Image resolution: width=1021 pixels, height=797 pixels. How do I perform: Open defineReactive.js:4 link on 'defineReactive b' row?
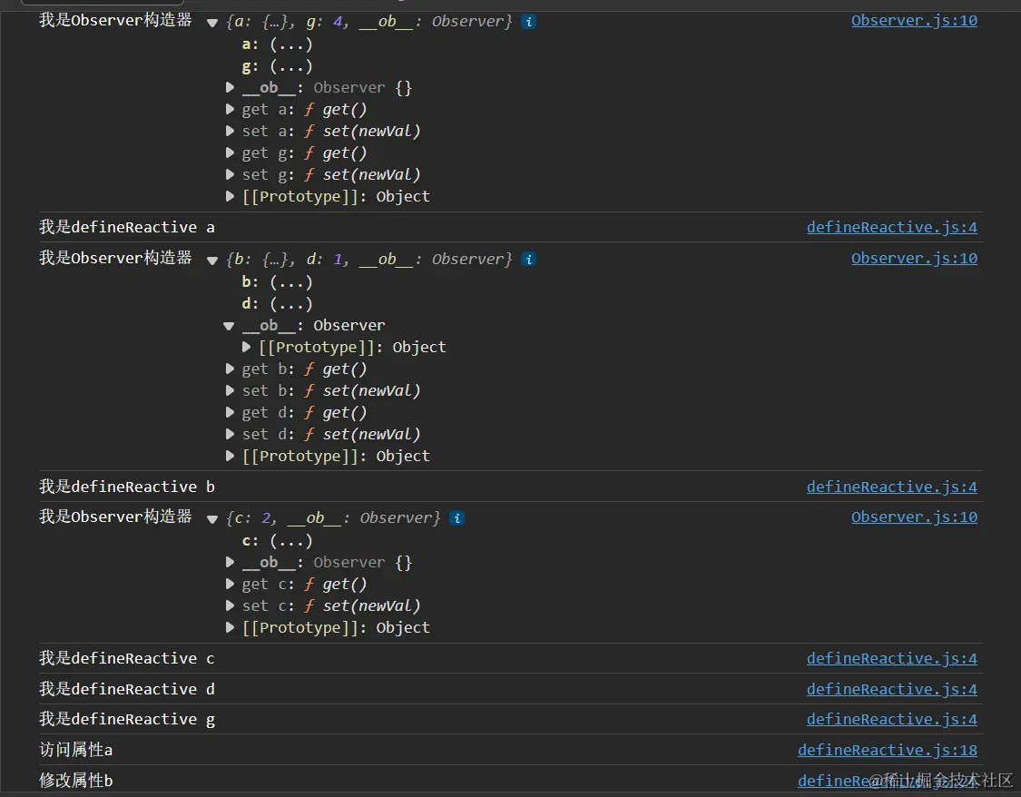point(892,487)
